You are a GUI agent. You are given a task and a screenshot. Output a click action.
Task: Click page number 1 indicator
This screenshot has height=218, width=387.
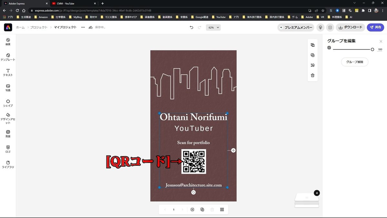tap(174, 210)
